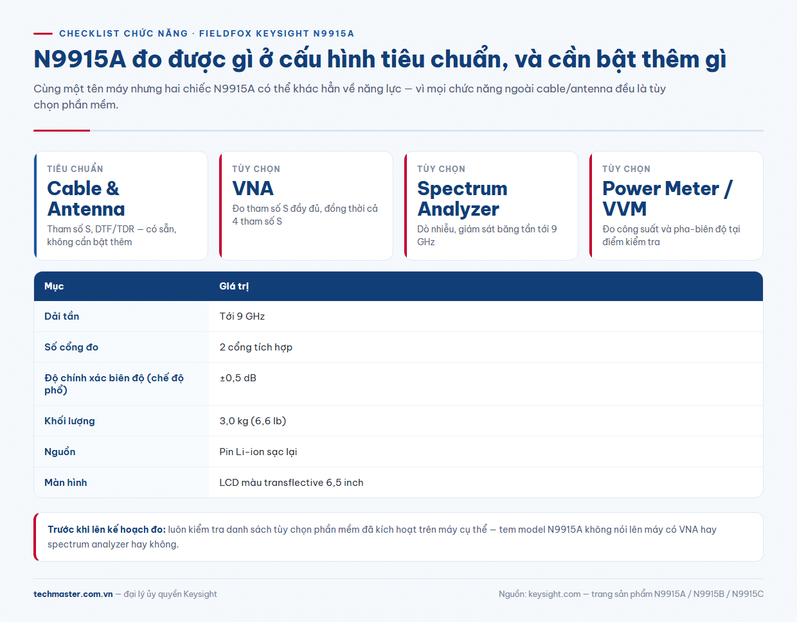Viewport: 797px width, 622px height.
Task: Select the value '2 cổng tích hợp'
Action: (x=256, y=347)
